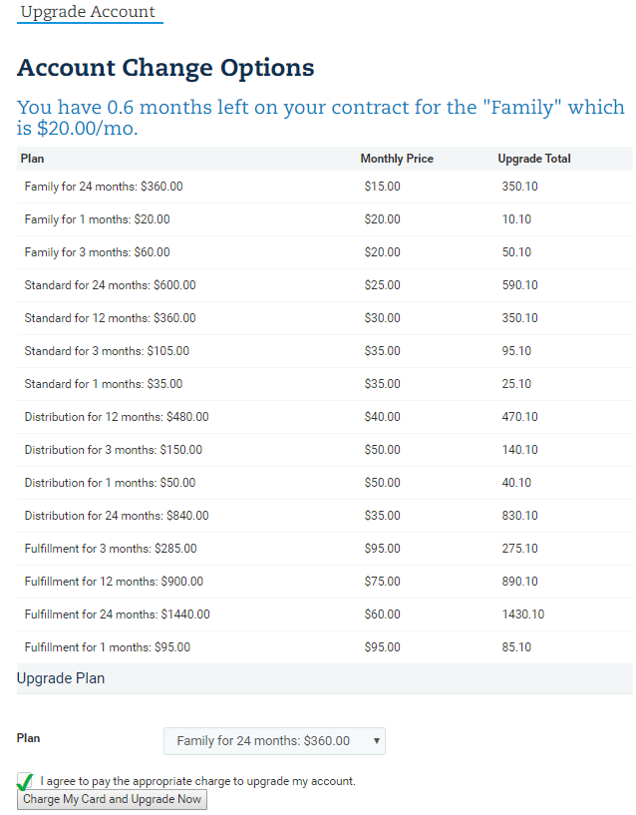Click the Family for 1 months row
Image resolution: width=636 pixels, height=815 pixels.
(x=97, y=219)
